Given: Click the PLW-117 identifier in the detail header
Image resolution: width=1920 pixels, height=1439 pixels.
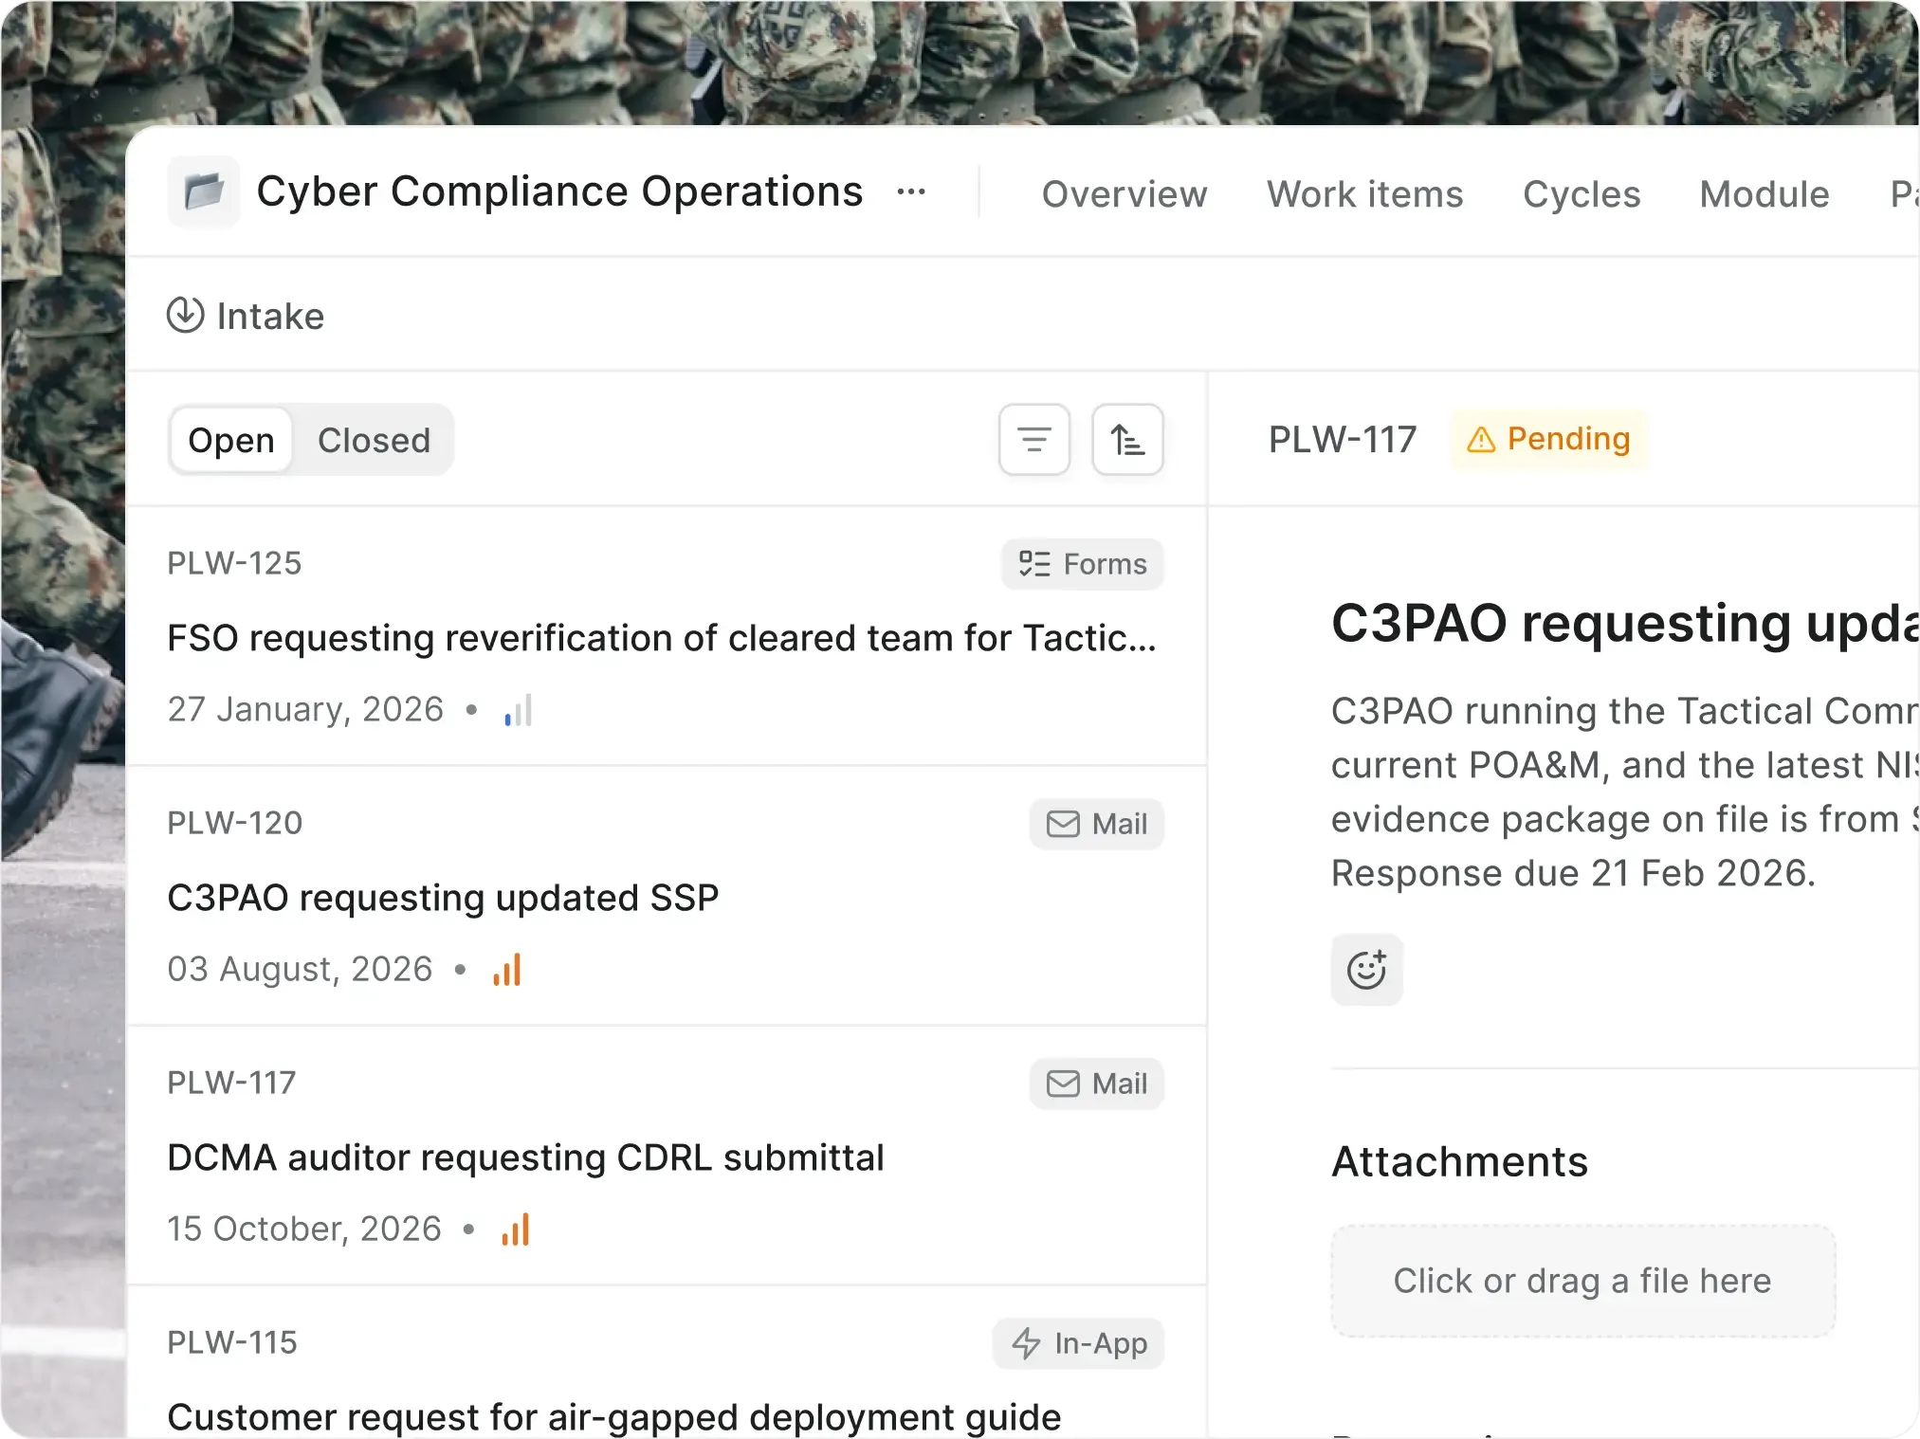Looking at the screenshot, I should point(1343,440).
